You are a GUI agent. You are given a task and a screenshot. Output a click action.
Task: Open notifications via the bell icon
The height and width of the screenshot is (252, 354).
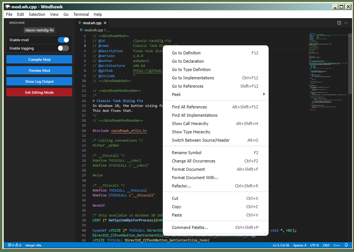click(x=346, y=245)
